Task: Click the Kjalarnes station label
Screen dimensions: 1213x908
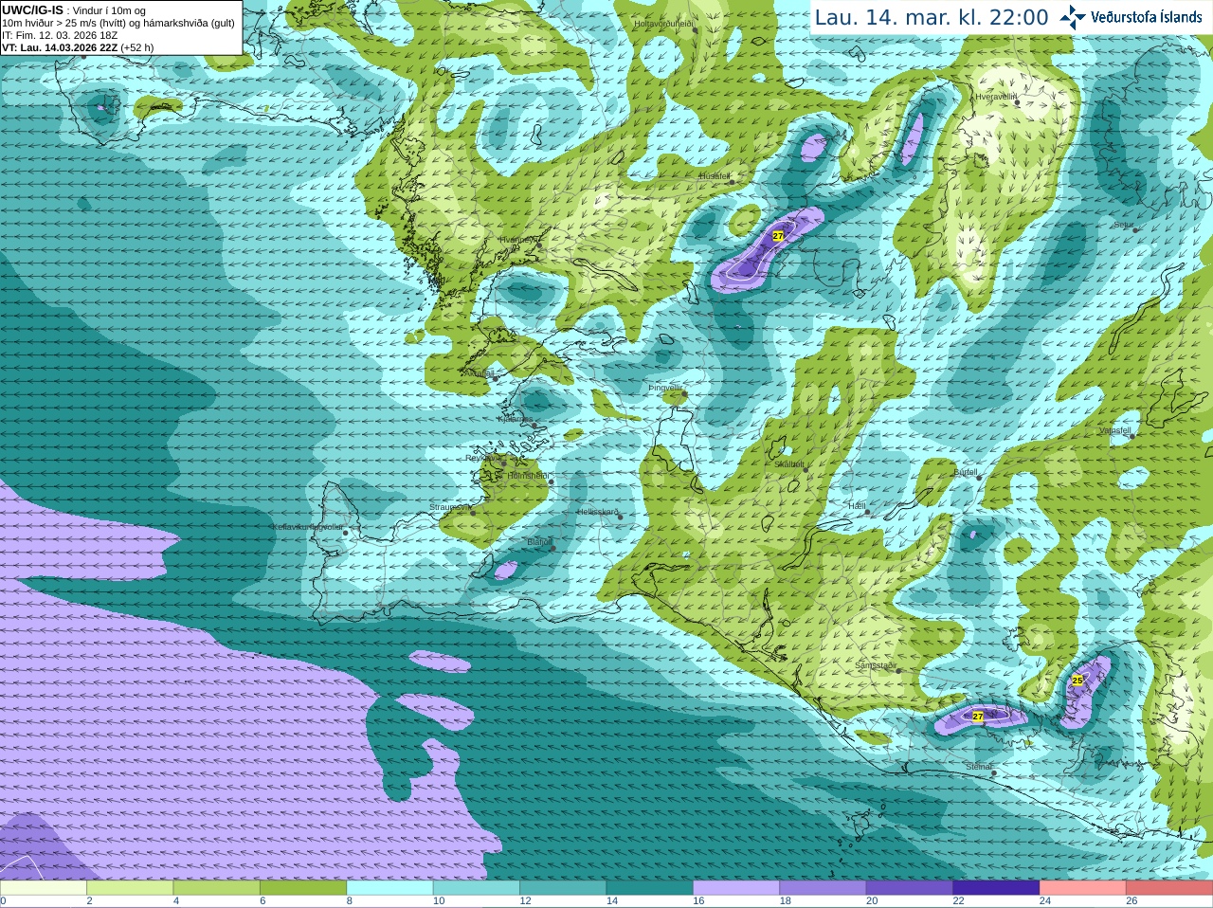Action: (516, 419)
